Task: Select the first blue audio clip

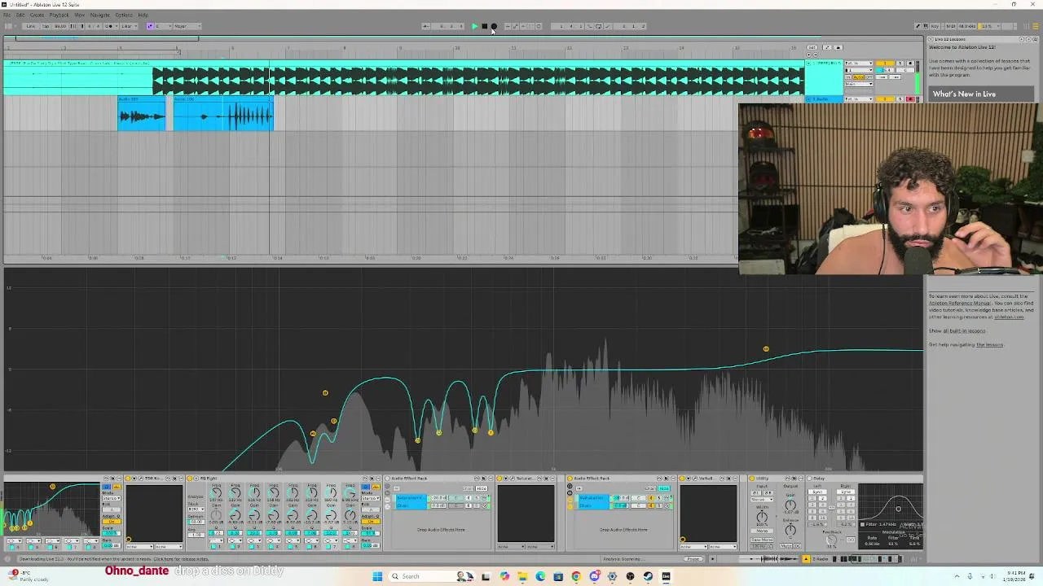Action: 142,113
